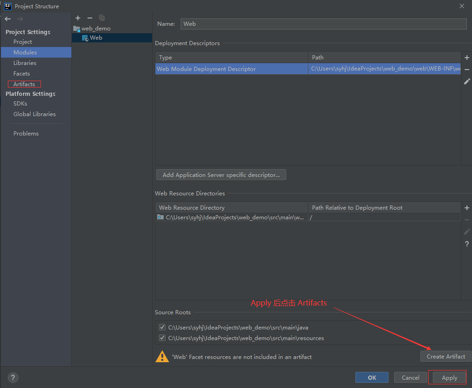Go forward with the right arrow icon
This screenshot has height=388, width=472.
(20, 19)
